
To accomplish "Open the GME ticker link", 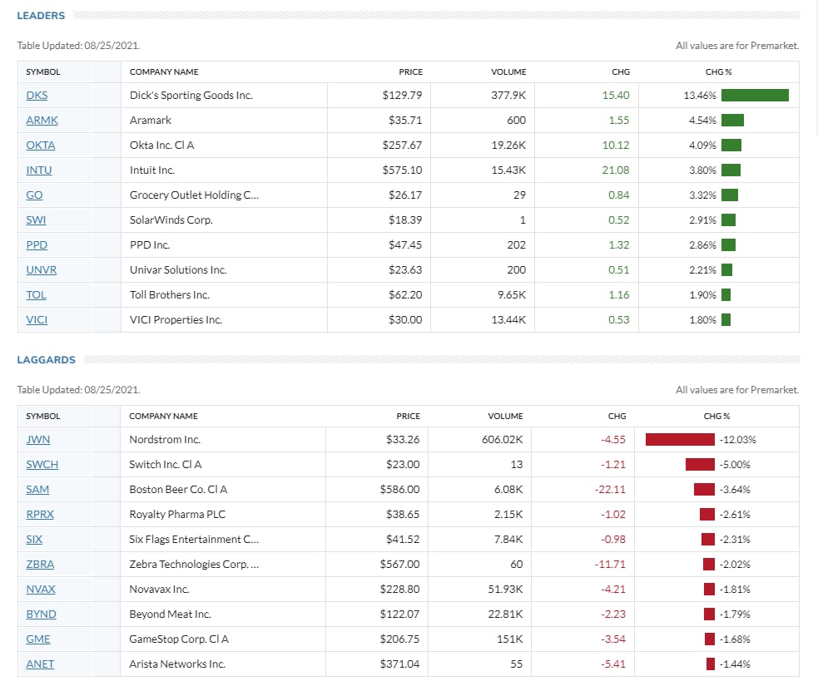I will [38, 639].
